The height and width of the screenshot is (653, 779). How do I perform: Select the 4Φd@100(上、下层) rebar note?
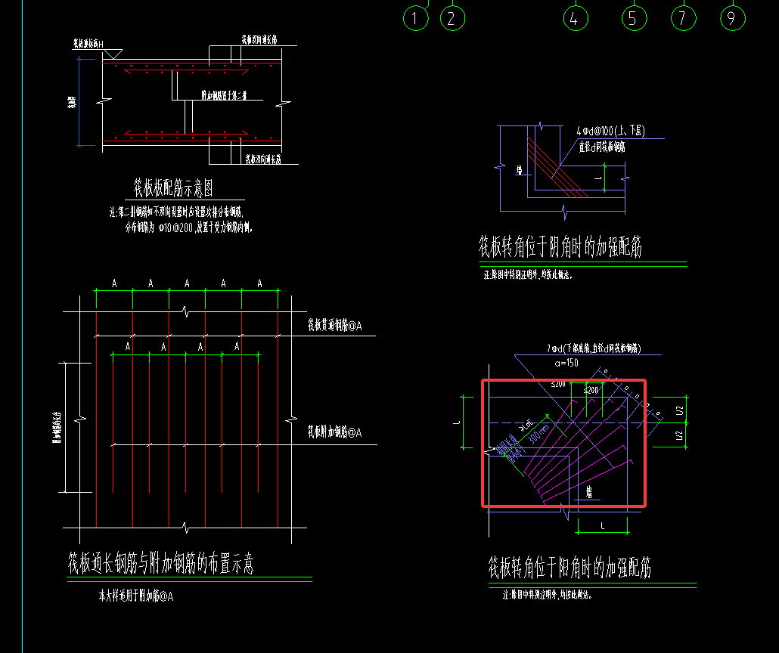point(610,131)
